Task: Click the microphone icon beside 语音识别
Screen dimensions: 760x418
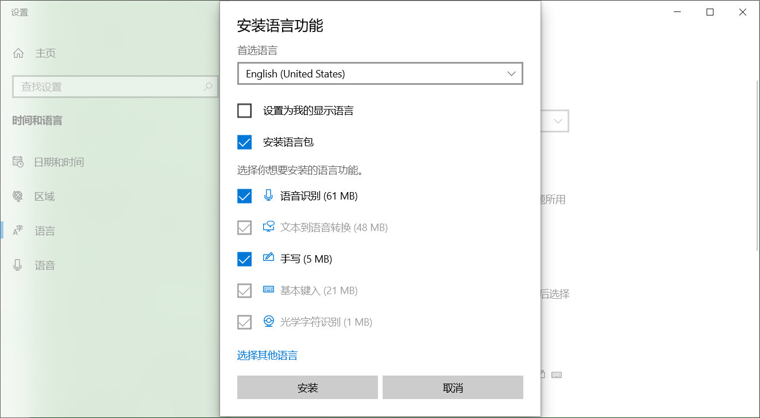Action: 268,196
